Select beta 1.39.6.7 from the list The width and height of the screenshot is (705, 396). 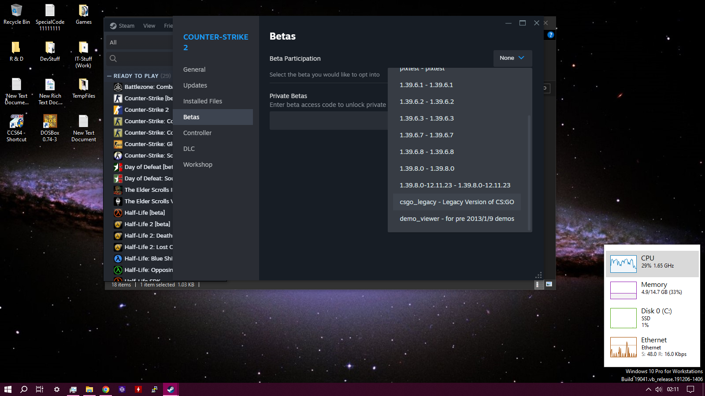tap(457, 135)
